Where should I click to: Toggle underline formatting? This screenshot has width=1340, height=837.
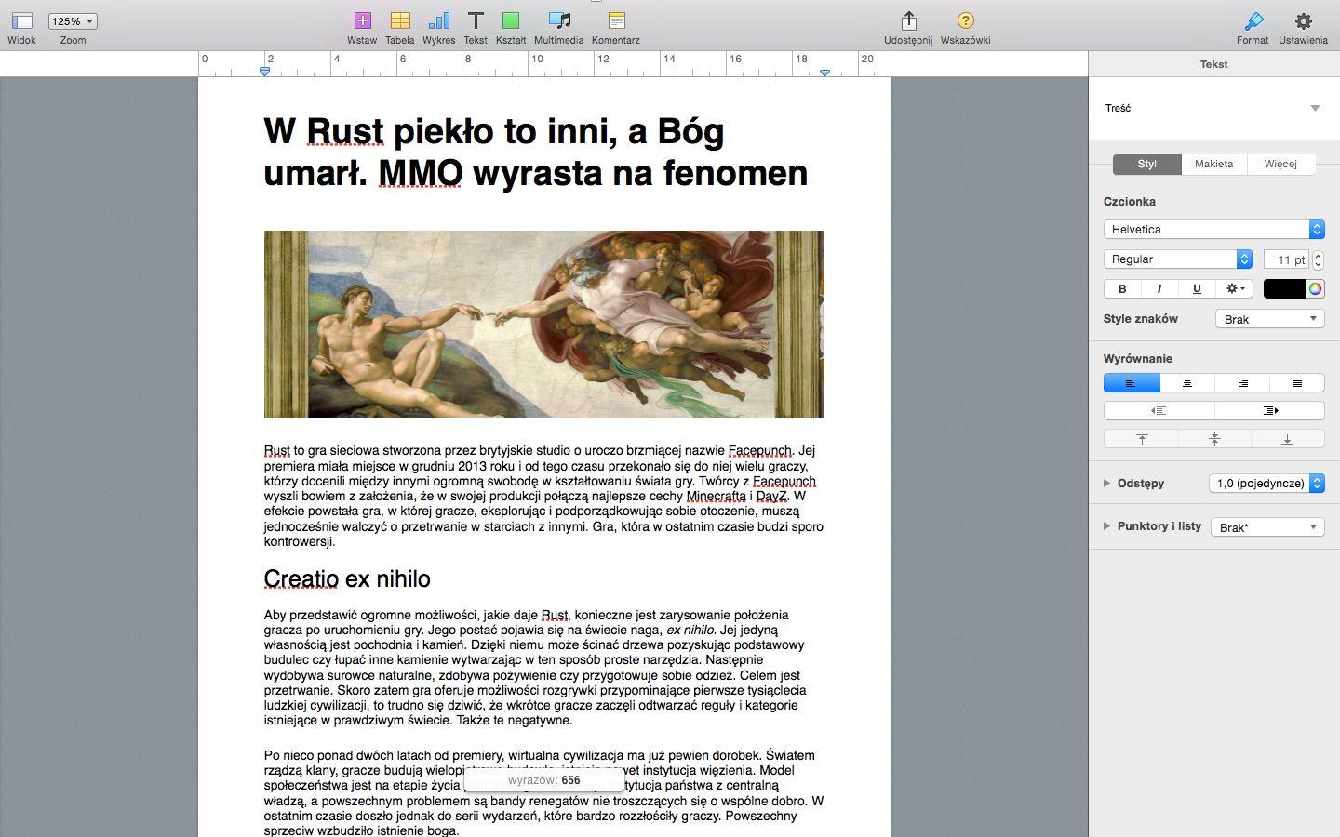pyautogui.click(x=1197, y=288)
